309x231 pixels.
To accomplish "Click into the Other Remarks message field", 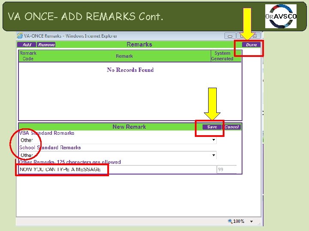I will 118,169.
